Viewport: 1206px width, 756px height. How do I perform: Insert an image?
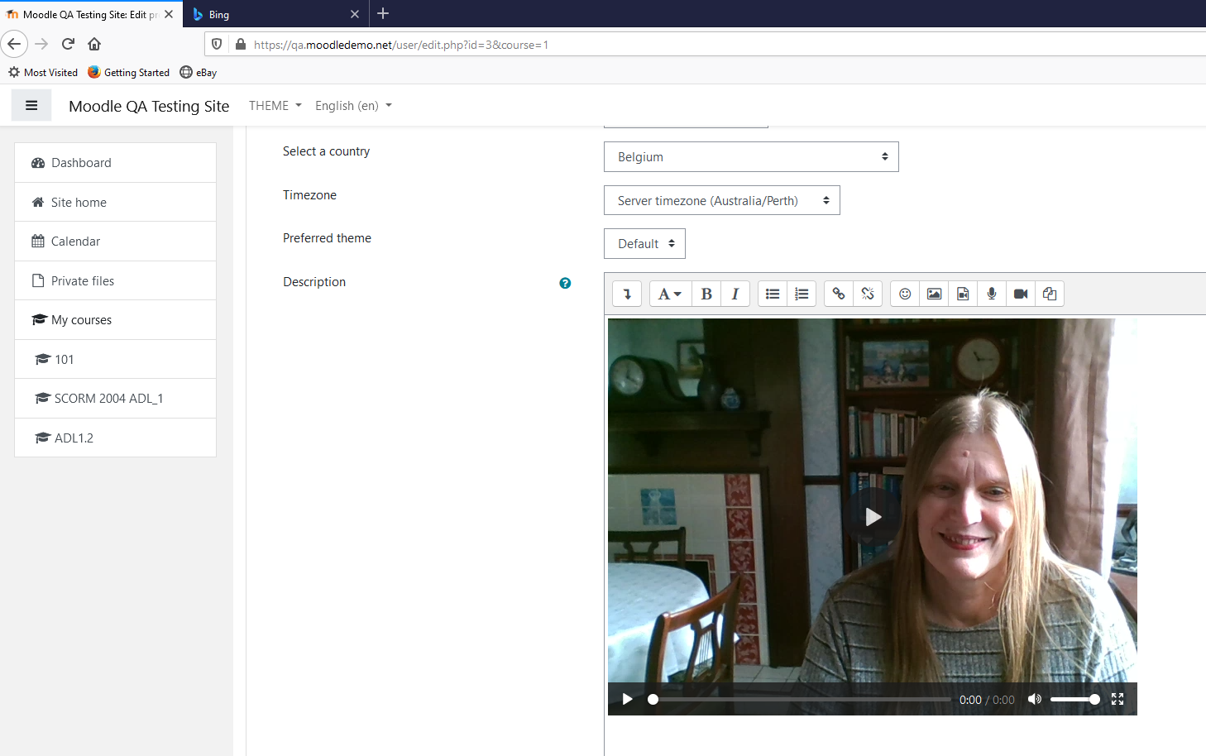click(934, 294)
